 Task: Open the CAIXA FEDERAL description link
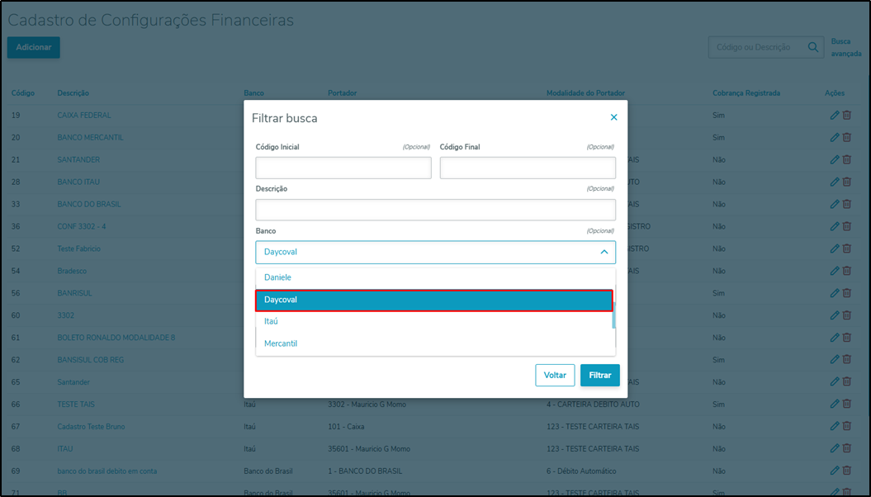(84, 116)
